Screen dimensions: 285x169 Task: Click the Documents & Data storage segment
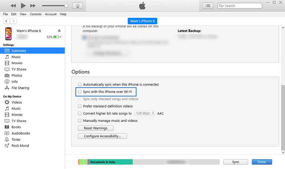(x=111, y=162)
